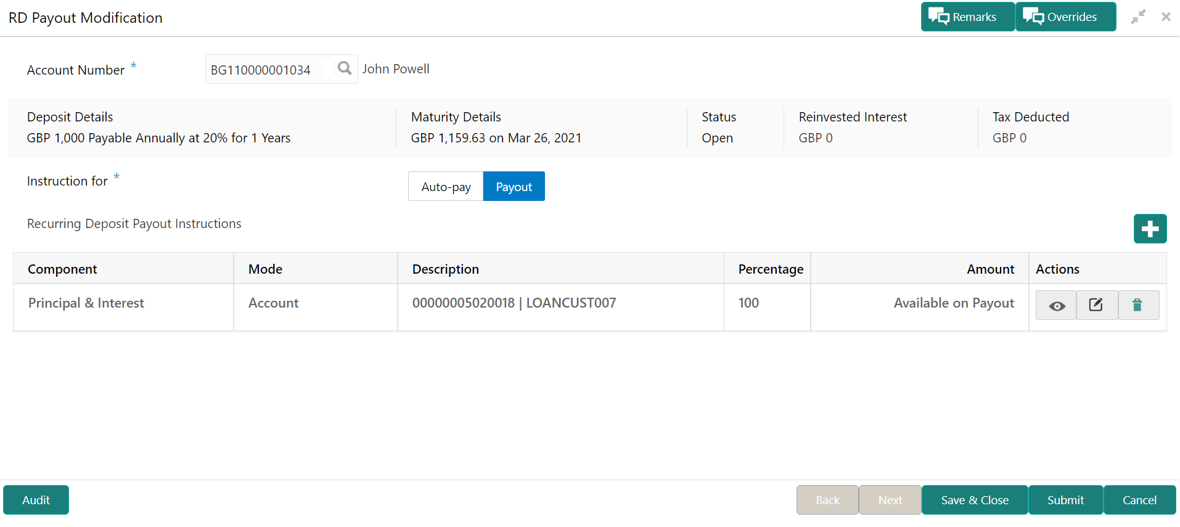Submit the payout modification

[x=1065, y=500]
